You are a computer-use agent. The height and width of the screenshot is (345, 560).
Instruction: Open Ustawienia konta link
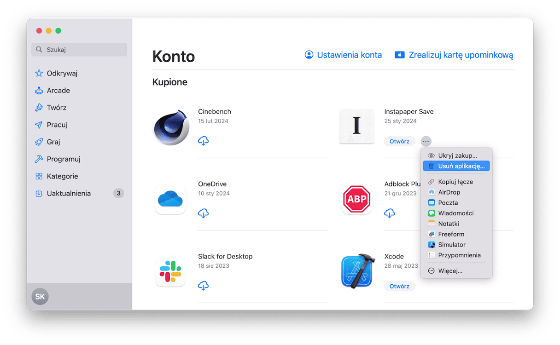pos(343,55)
